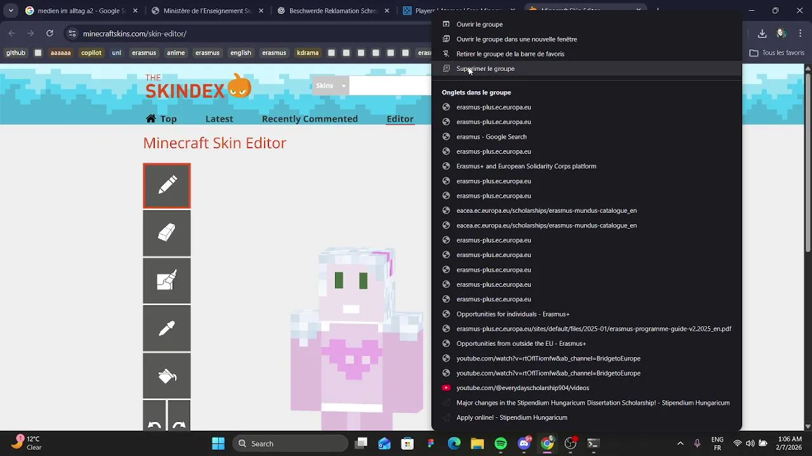The width and height of the screenshot is (812, 456).
Task: Click the microphone icon in system tray
Action: click(x=697, y=443)
